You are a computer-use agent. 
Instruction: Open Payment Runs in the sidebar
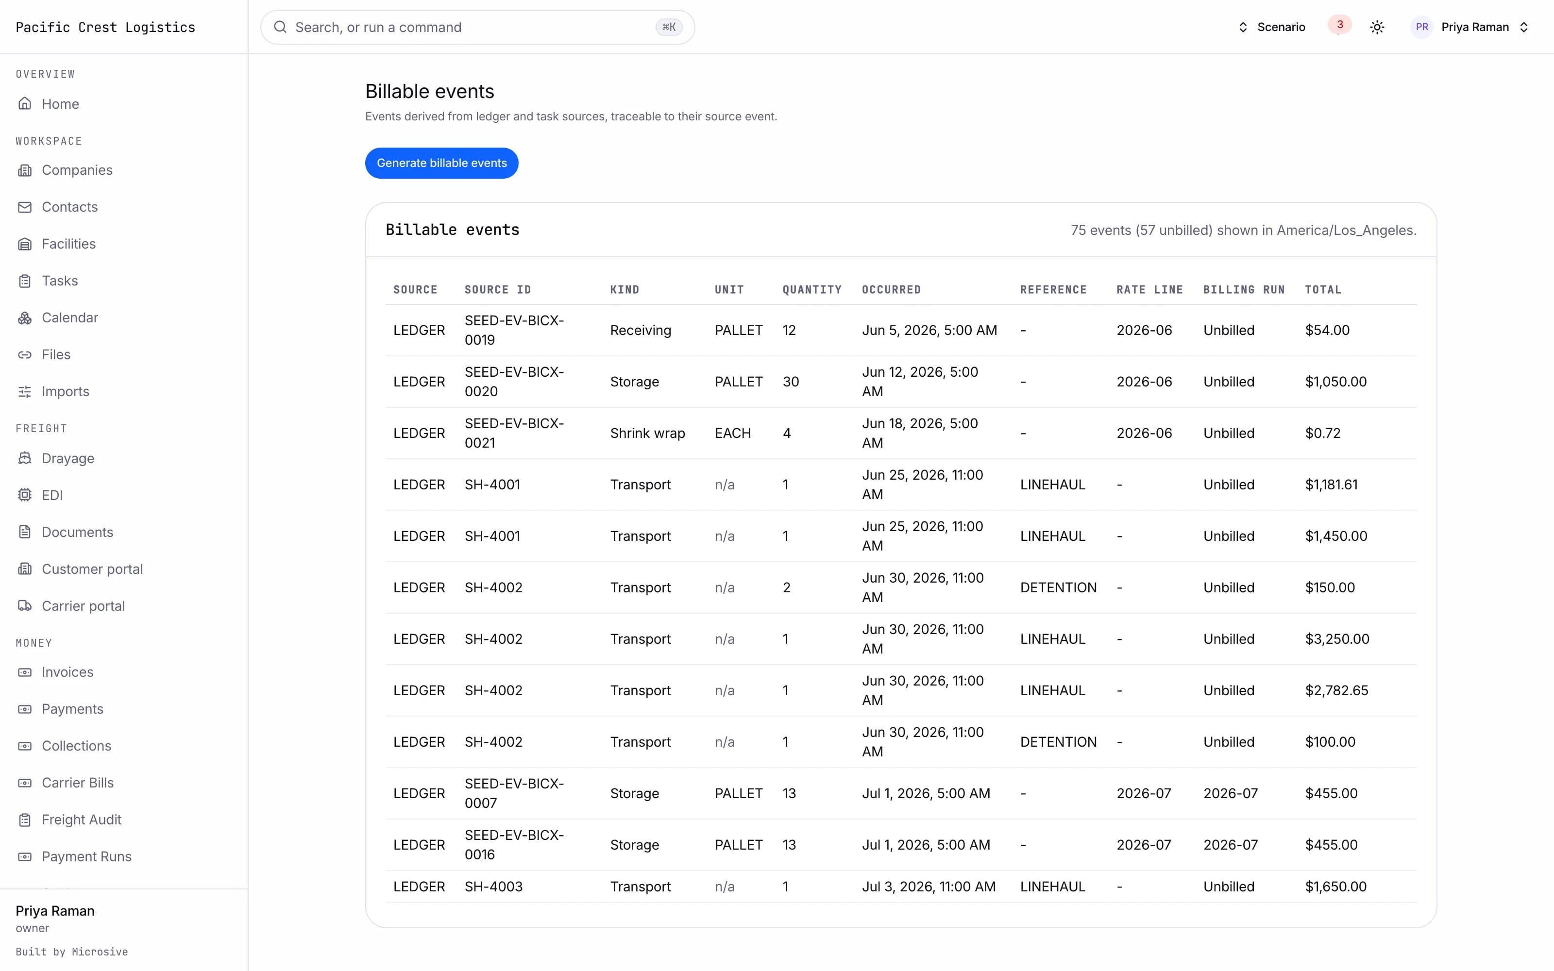click(86, 856)
